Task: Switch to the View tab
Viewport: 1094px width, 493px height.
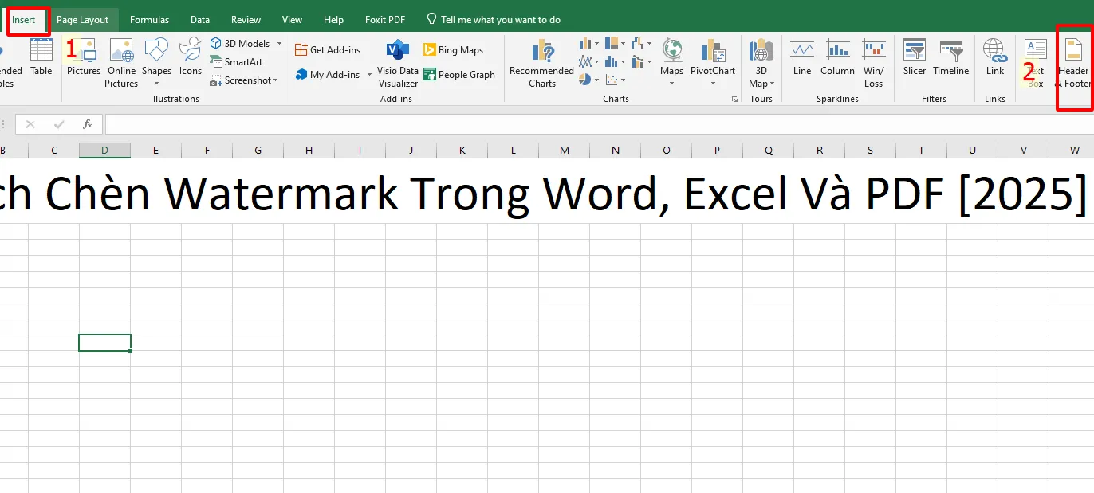Action: pos(292,20)
